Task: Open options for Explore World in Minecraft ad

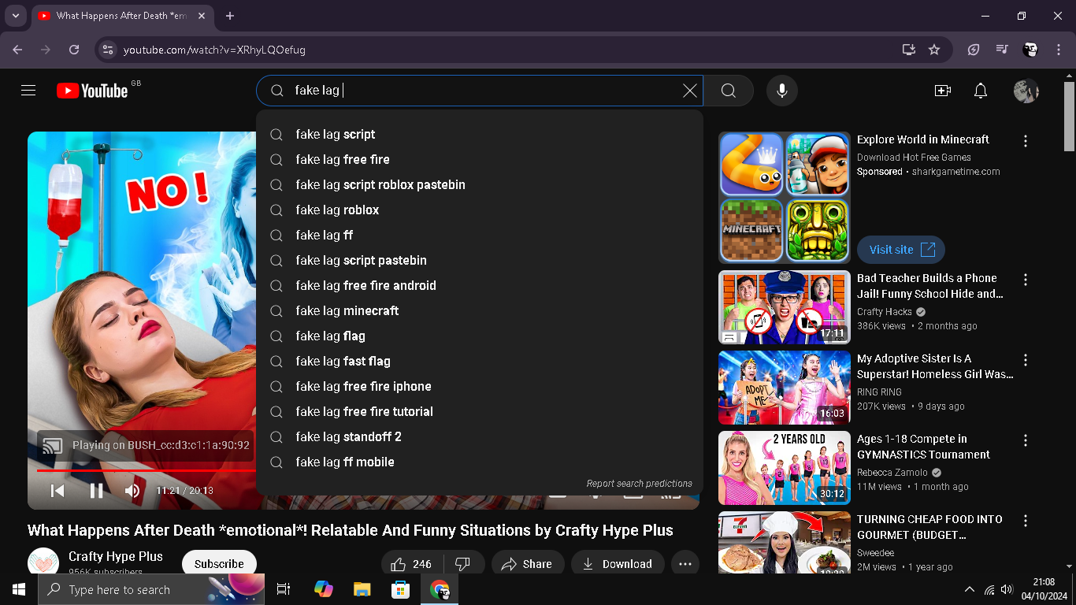Action: click(1026, 141)
